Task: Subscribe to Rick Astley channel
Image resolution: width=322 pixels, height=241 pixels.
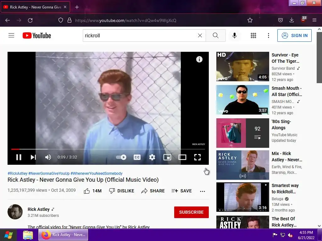Action: [x=192, y=212]
